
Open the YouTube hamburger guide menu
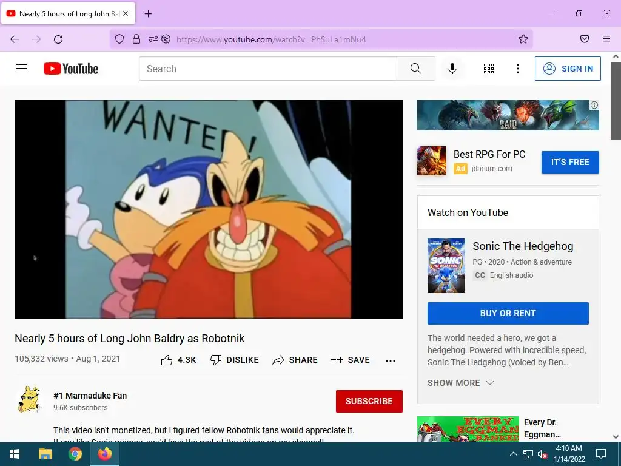click(x=22, y=69)
